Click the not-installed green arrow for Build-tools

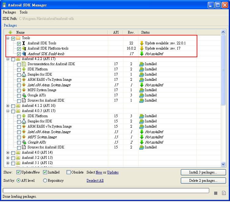click(x=142, y=54)
